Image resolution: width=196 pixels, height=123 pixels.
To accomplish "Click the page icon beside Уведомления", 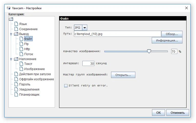I will pyautogui.click(x=16, y=89).
